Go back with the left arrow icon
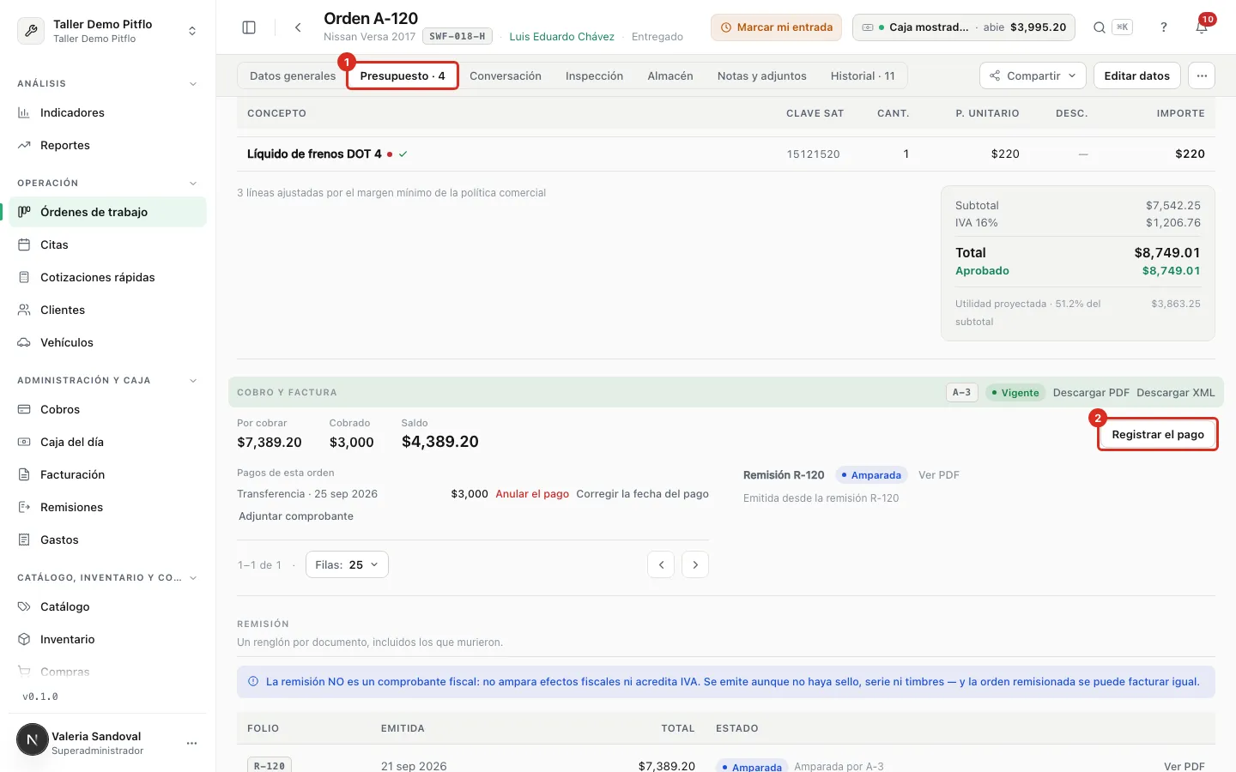The height and width of the screenshot is (772, 1236). tap(298, 27)
